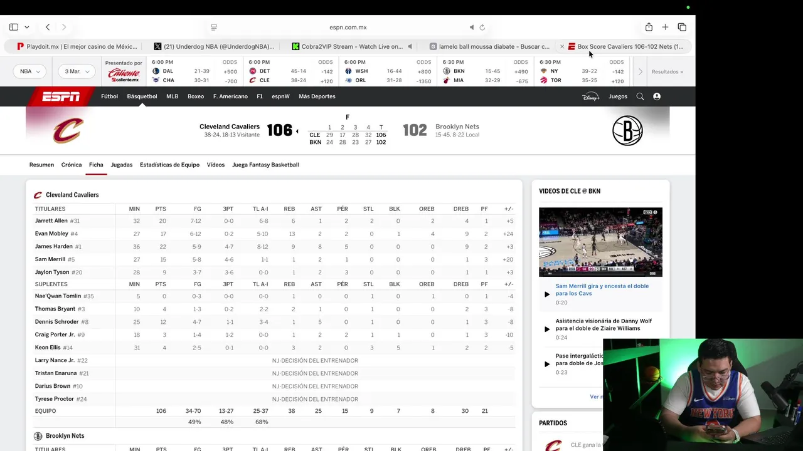The width and height of the screenshot is (803, 451).
Task: Add a new tab with the plus icon
Action: 665,27
